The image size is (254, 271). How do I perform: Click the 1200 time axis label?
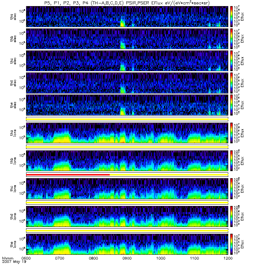point(228,258)
